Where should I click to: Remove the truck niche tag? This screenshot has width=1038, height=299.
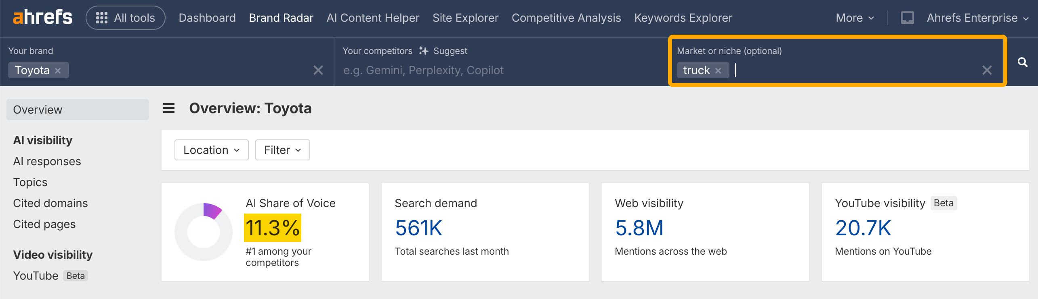coord(718,71)
